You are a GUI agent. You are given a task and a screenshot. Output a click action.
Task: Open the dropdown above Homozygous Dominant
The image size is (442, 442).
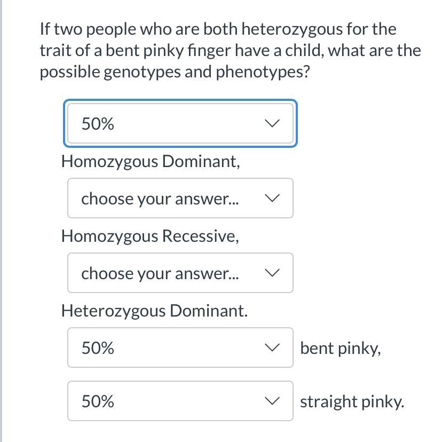[x=180, y=124]
